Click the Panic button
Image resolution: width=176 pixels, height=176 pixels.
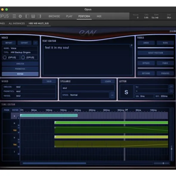pyautogui.click(x=165, y=63)
